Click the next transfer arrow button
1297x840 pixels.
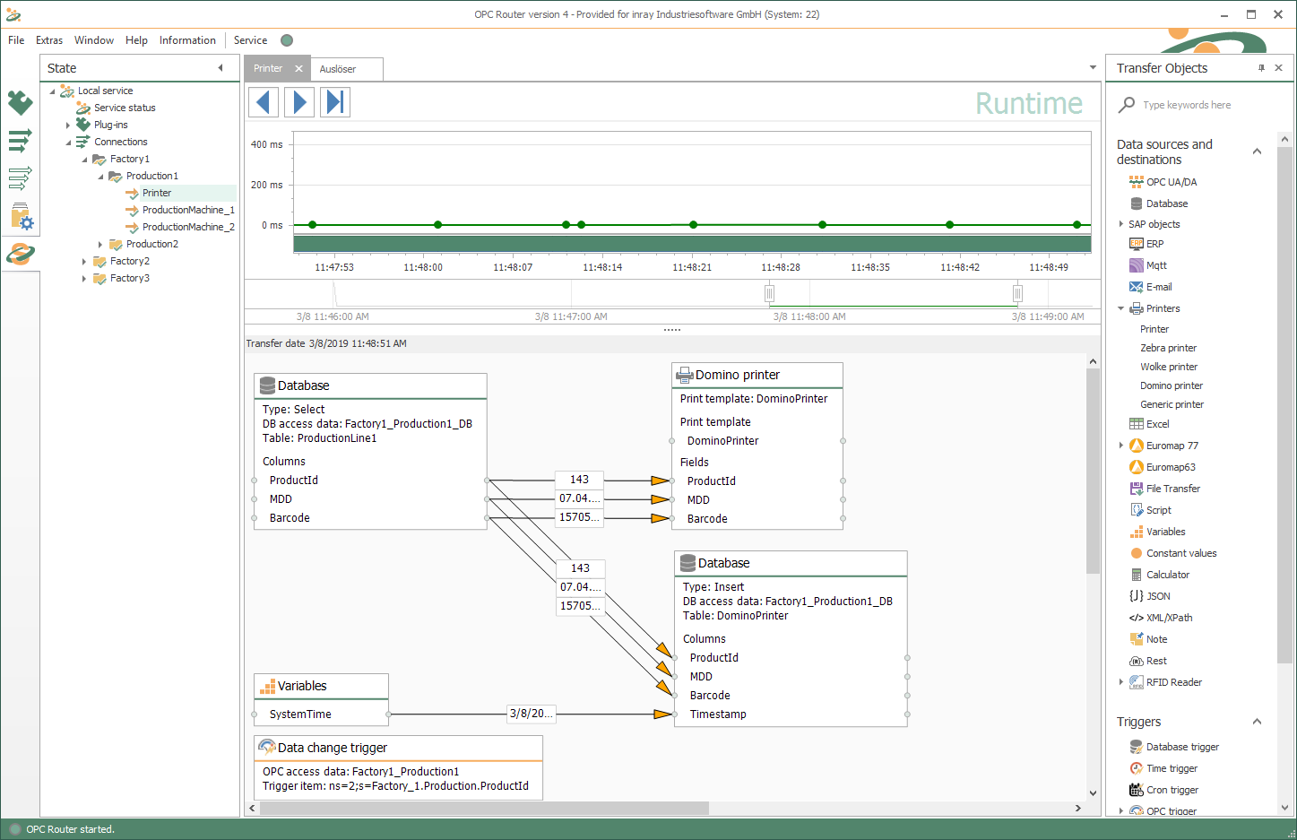click(x=299, y=102)
